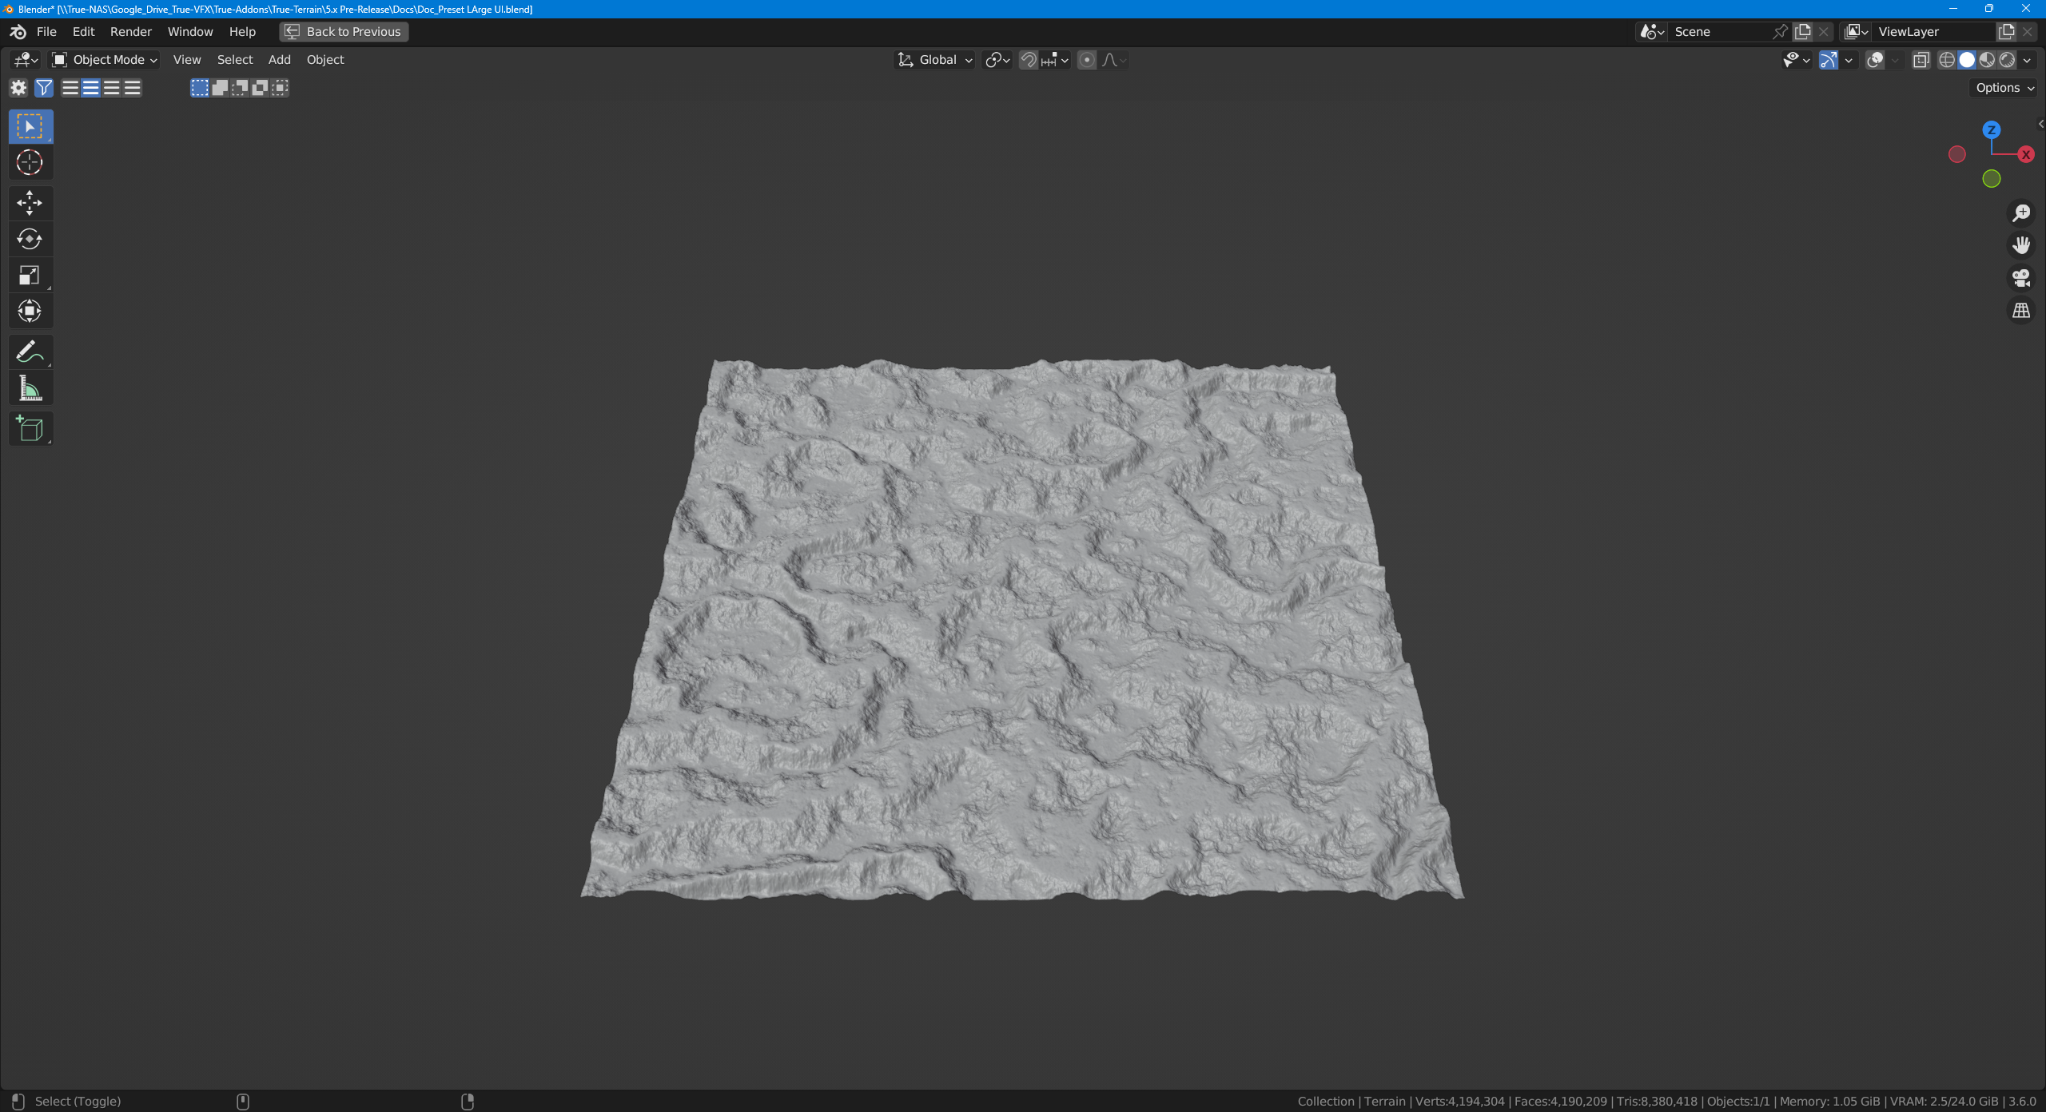Disable the show gizmo toggle

1829,60
